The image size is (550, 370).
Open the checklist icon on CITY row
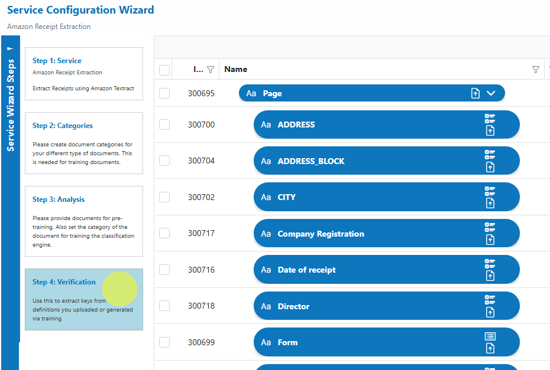click(x=490, y=191)
